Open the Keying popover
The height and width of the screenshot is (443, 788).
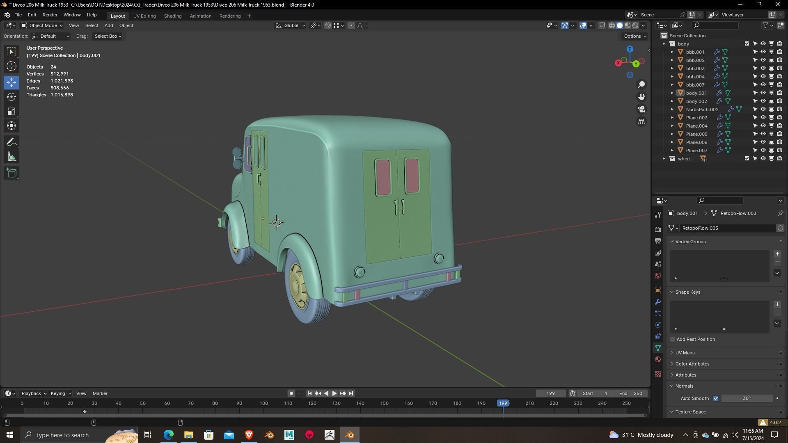pyautogui.click(x=60, y=393)
